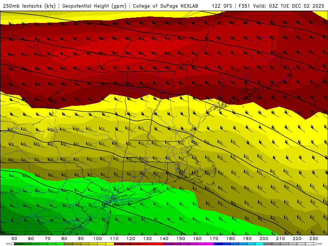Click the 50 value on the color scale
This screenshot has height=246, width=328.
coord(14,239)
